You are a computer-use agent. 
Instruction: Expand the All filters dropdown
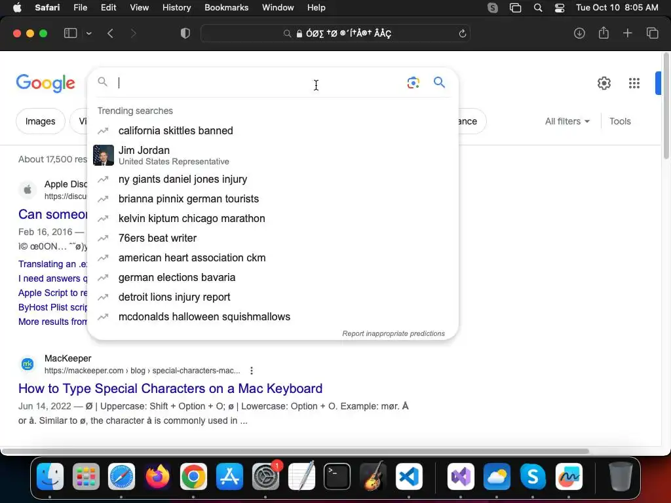(567, 121)
